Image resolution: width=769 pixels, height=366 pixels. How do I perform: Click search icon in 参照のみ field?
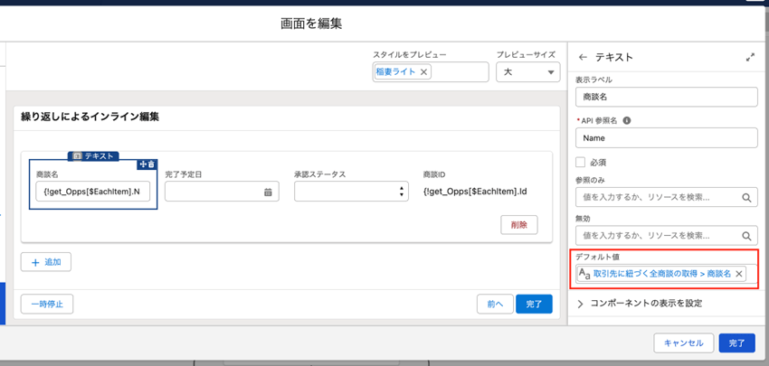(x=747, y=197)
